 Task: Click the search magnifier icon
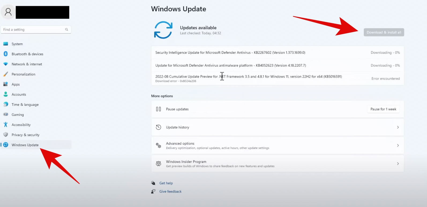pos(66,29)
